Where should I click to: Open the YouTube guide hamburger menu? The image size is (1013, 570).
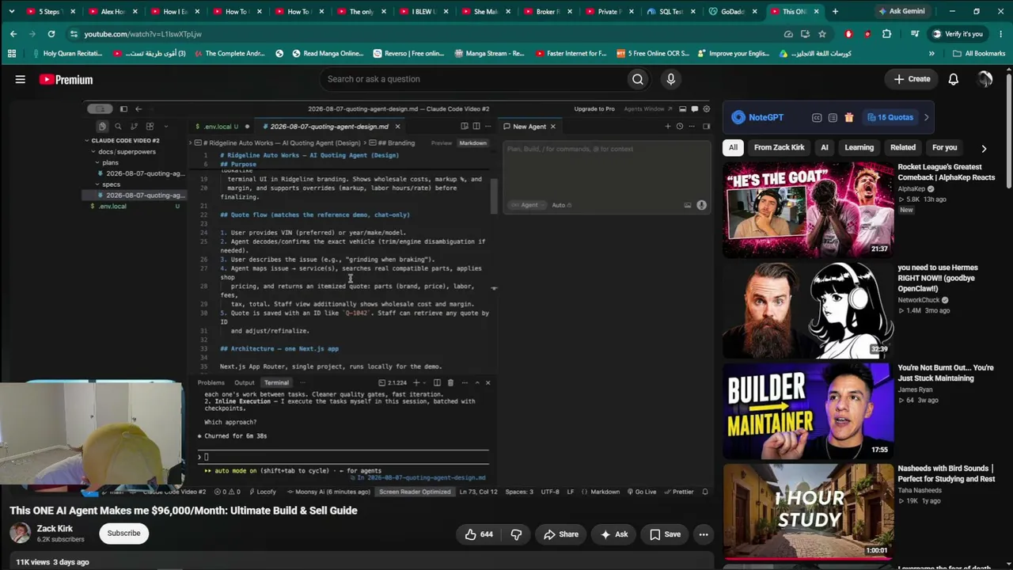pyautogui.click(x=21, y=79)
